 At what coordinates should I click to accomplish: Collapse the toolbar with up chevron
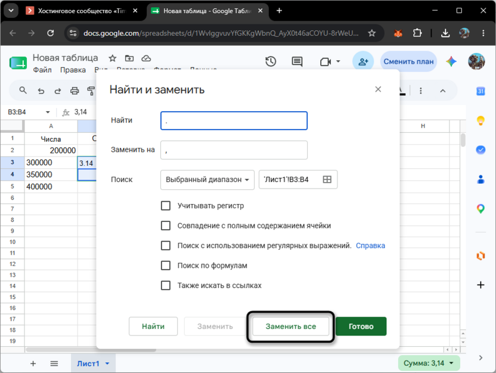tap(442, 91)
